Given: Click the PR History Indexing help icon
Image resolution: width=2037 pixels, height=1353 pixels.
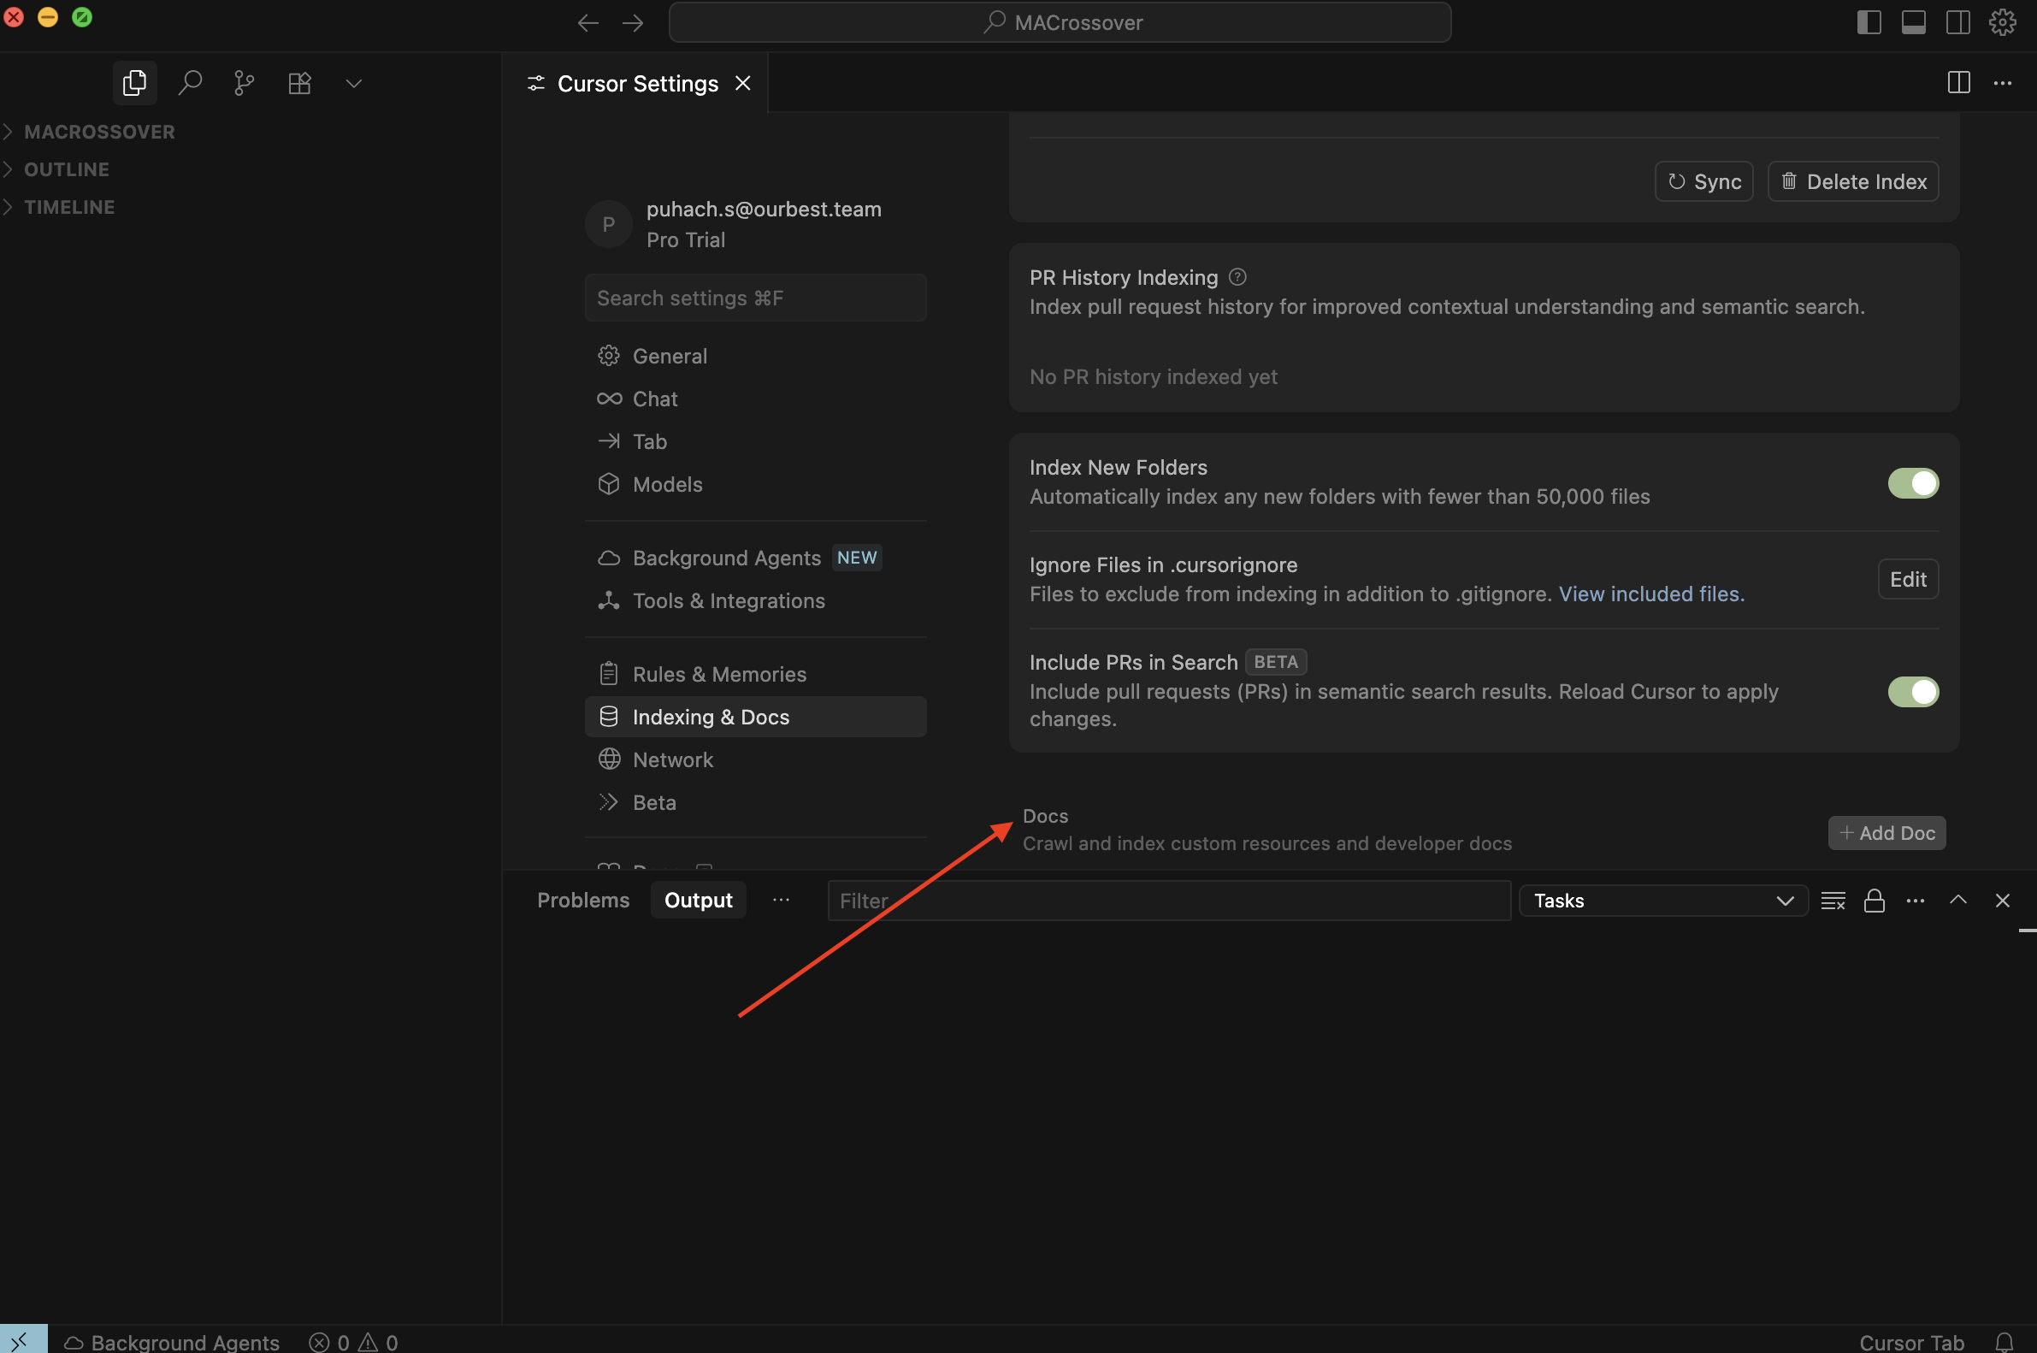Looking at the screenshot, I should pyautogui.click(x=1237, y=277).
